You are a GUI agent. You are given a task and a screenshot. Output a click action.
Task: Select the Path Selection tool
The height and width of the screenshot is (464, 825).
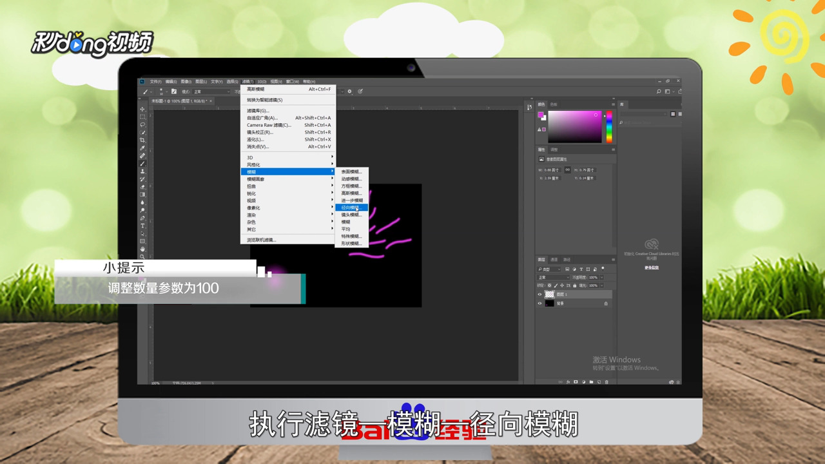(142, 233)
